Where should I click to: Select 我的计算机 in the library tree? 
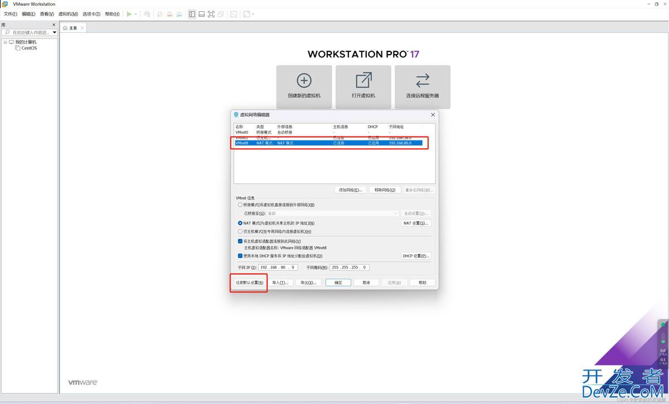click(26, 42)
